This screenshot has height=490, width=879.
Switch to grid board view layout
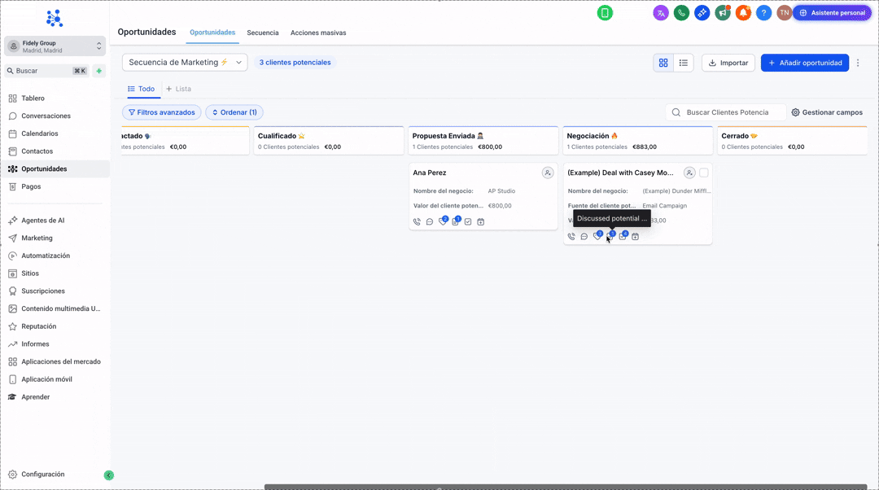click(x=663, y=63)
